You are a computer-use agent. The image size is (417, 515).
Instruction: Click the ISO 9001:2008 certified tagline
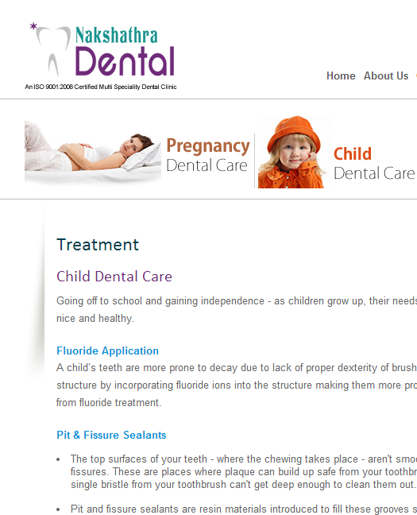point(101,87)
